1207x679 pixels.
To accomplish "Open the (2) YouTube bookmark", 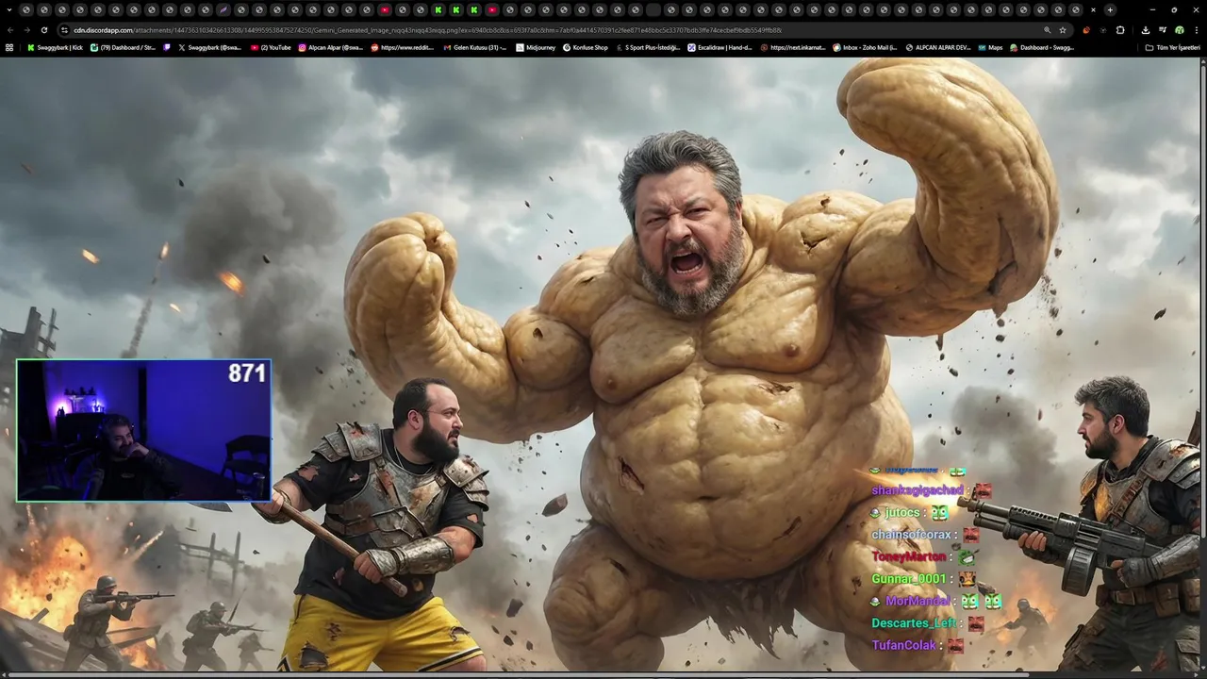I will click(x=271, y=47).
